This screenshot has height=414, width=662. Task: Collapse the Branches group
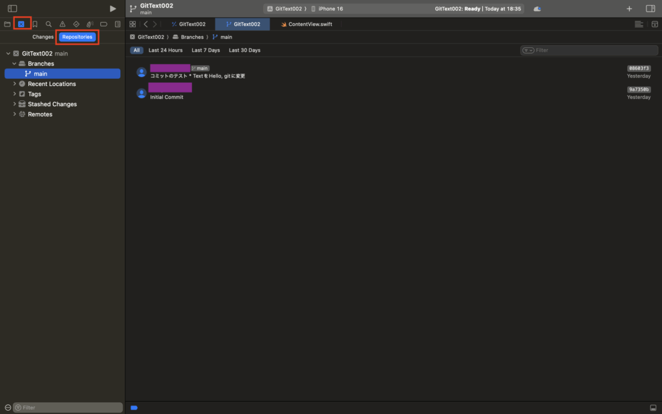coord(14,64)
